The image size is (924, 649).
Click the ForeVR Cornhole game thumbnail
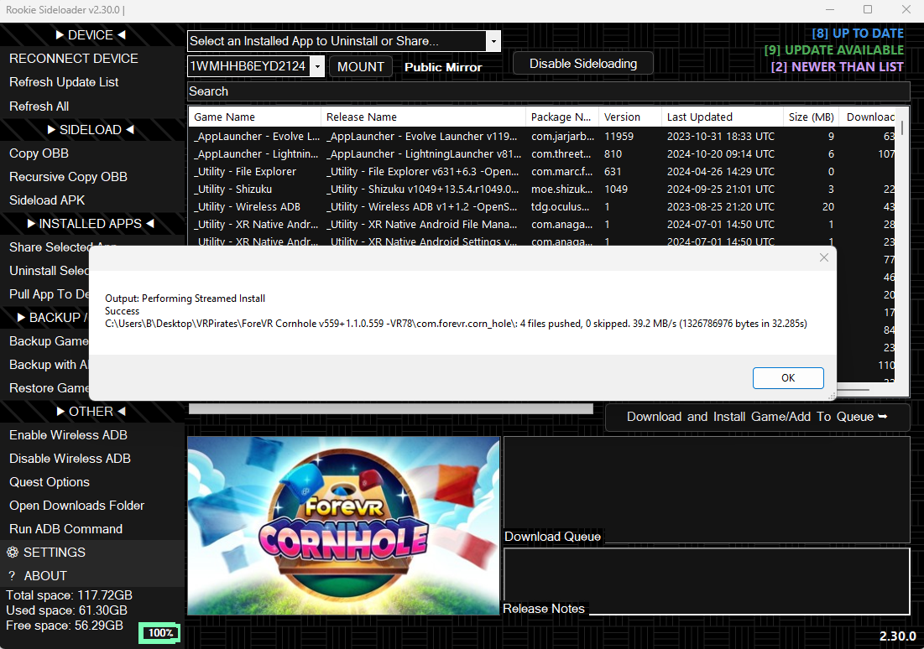pyautogui.click(x=343, y=527)
